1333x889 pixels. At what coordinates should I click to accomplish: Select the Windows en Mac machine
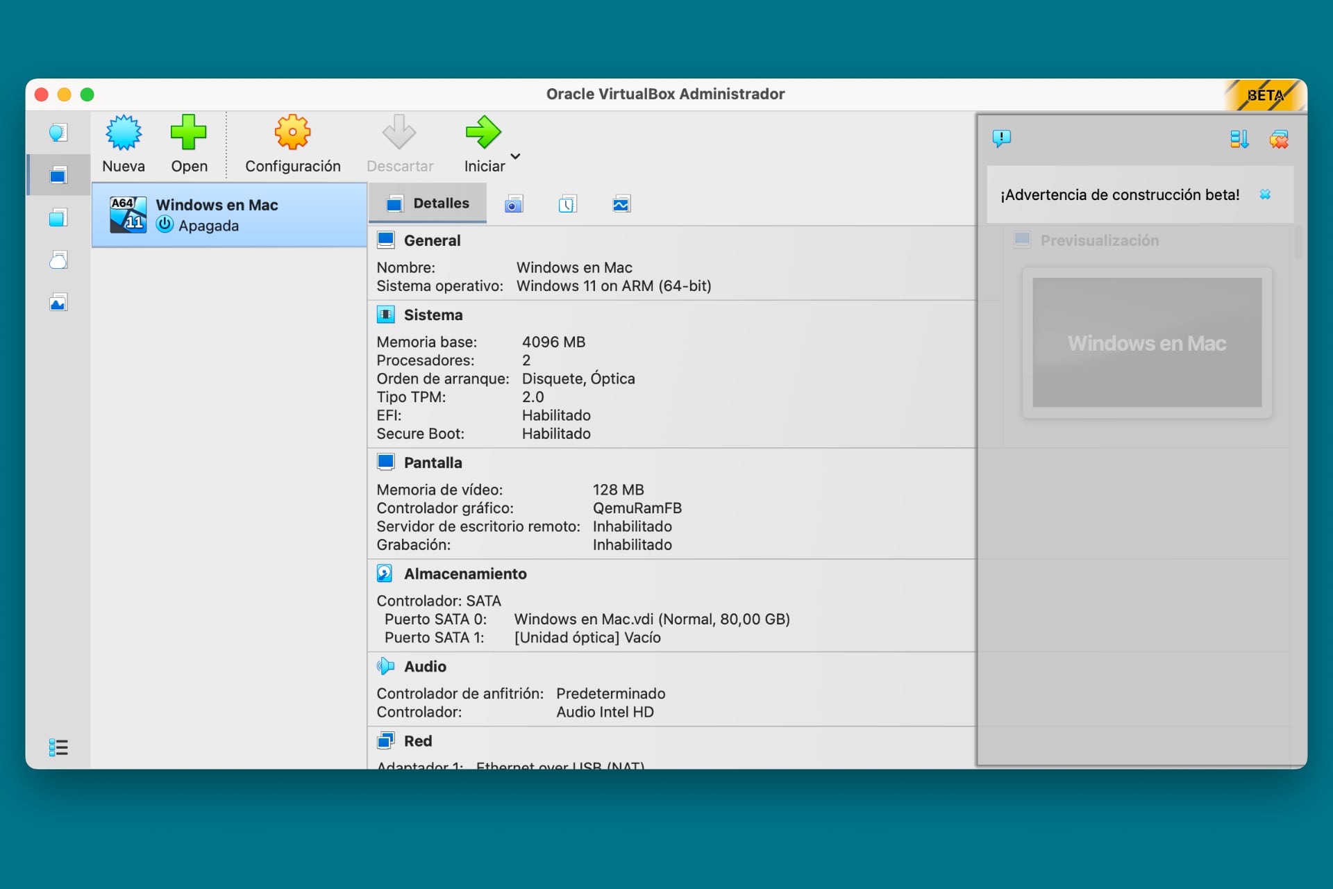[229, 215]
